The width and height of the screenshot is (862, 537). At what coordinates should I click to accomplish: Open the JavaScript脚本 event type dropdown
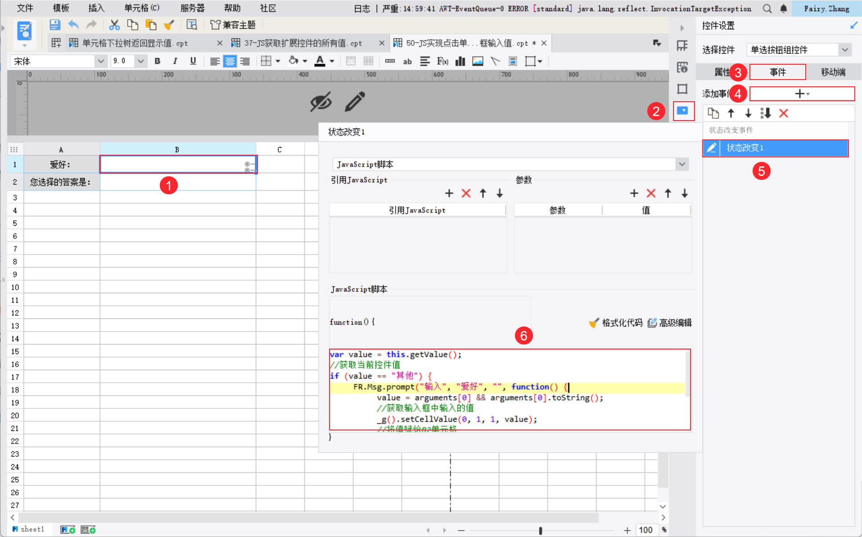point(682,164)
